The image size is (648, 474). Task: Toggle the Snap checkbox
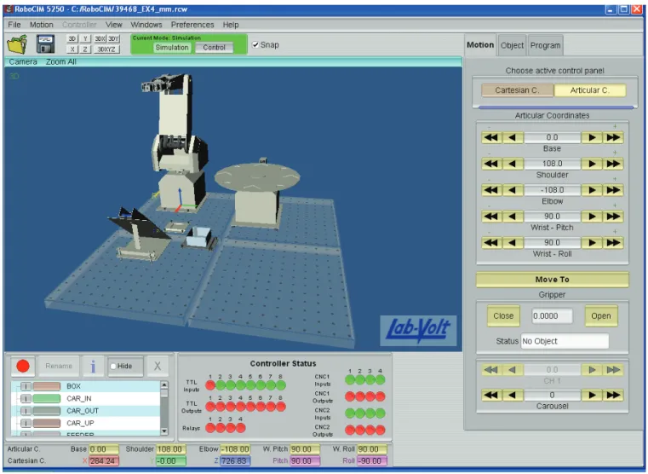[x=255, y=44]
